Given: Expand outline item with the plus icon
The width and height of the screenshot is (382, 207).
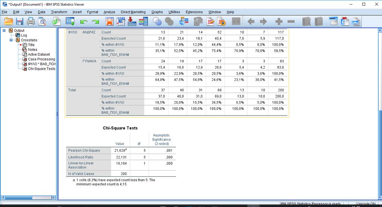Looking at the screenshot, I should (x=279, y=22).
